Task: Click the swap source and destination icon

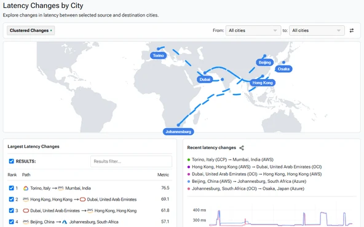Action: pyautogui.click(x=352, y=30)
